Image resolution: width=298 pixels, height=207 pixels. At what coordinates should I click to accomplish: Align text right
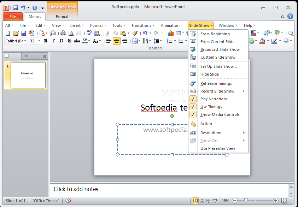(124, 41)
